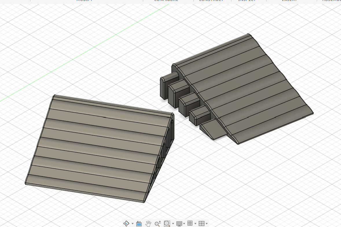341x227 pixels.
Task: Expand the Display Settings dropdown arrow
Action: (184, 224)
